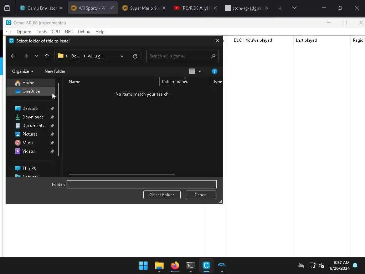Open the Cemu NFC menu
This screenshot has height=274, width=365.
(69, 32)
